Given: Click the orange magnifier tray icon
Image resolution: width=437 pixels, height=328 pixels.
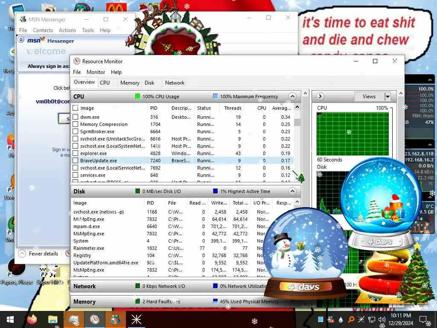Looking at the screenshot, I should (x=351, y=319).
